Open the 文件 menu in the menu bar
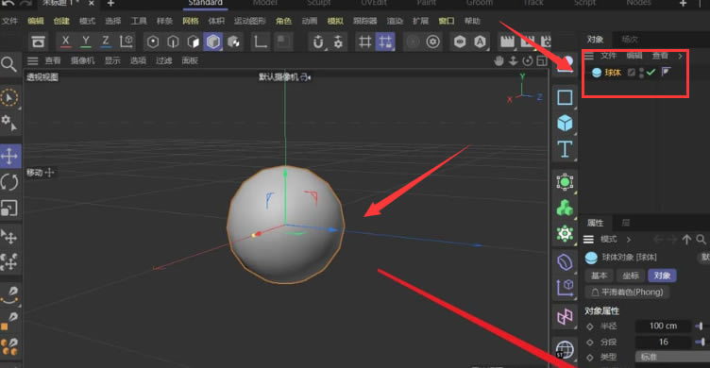The image size is (710, 368). (x=9, y=21)
